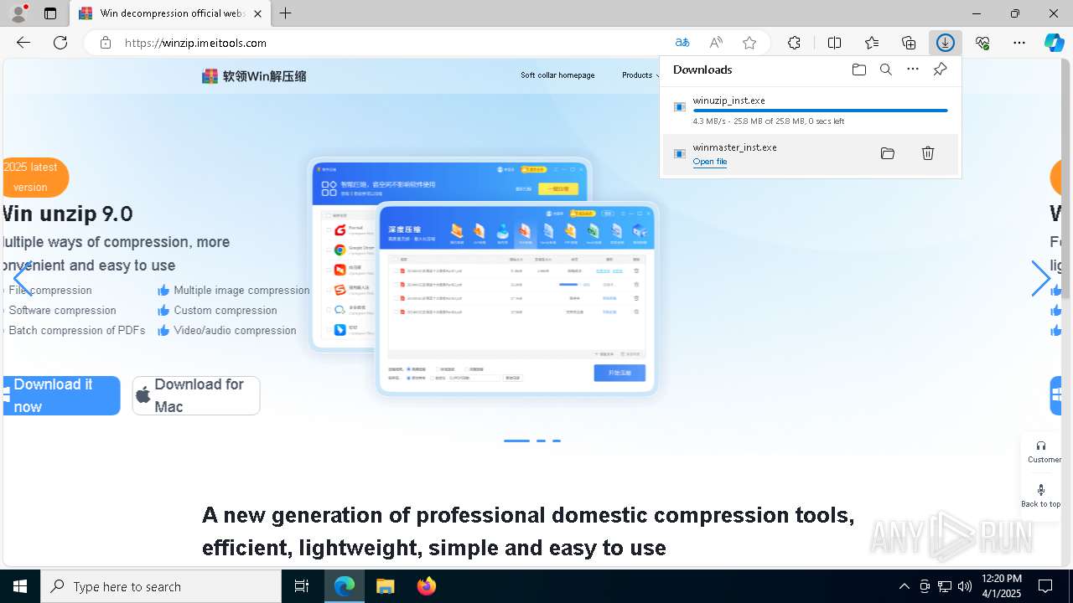1073x603 pixels.
Task: Search downloads in the panel
Action: coord(885,70)
